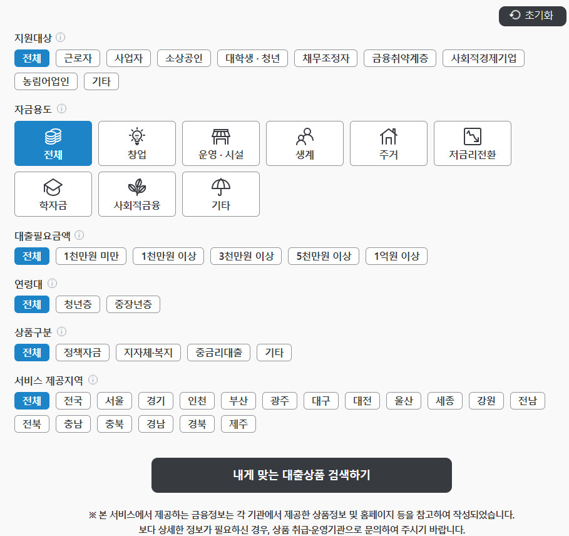Toggle 근로자 target filter
Image resolution: width=569 pixels, height=536 pixels.
[x=78, y=58]
